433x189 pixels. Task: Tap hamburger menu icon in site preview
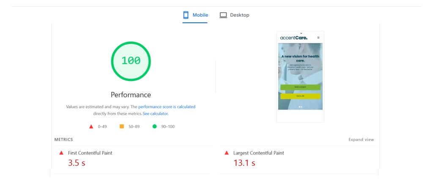(318, 38)
